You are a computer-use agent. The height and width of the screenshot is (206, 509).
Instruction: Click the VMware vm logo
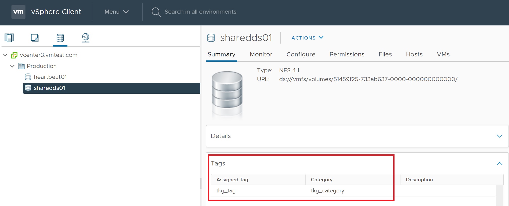(18, 12)
